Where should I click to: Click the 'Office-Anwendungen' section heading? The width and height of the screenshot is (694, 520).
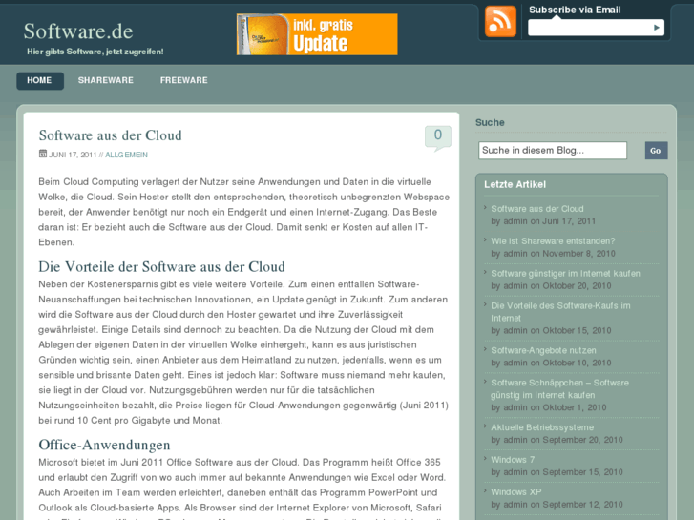(104, 445)
